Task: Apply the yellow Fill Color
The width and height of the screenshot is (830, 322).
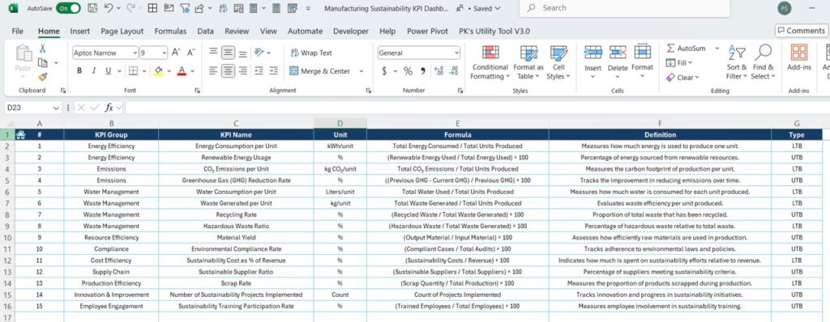Action: coord(158,71)
